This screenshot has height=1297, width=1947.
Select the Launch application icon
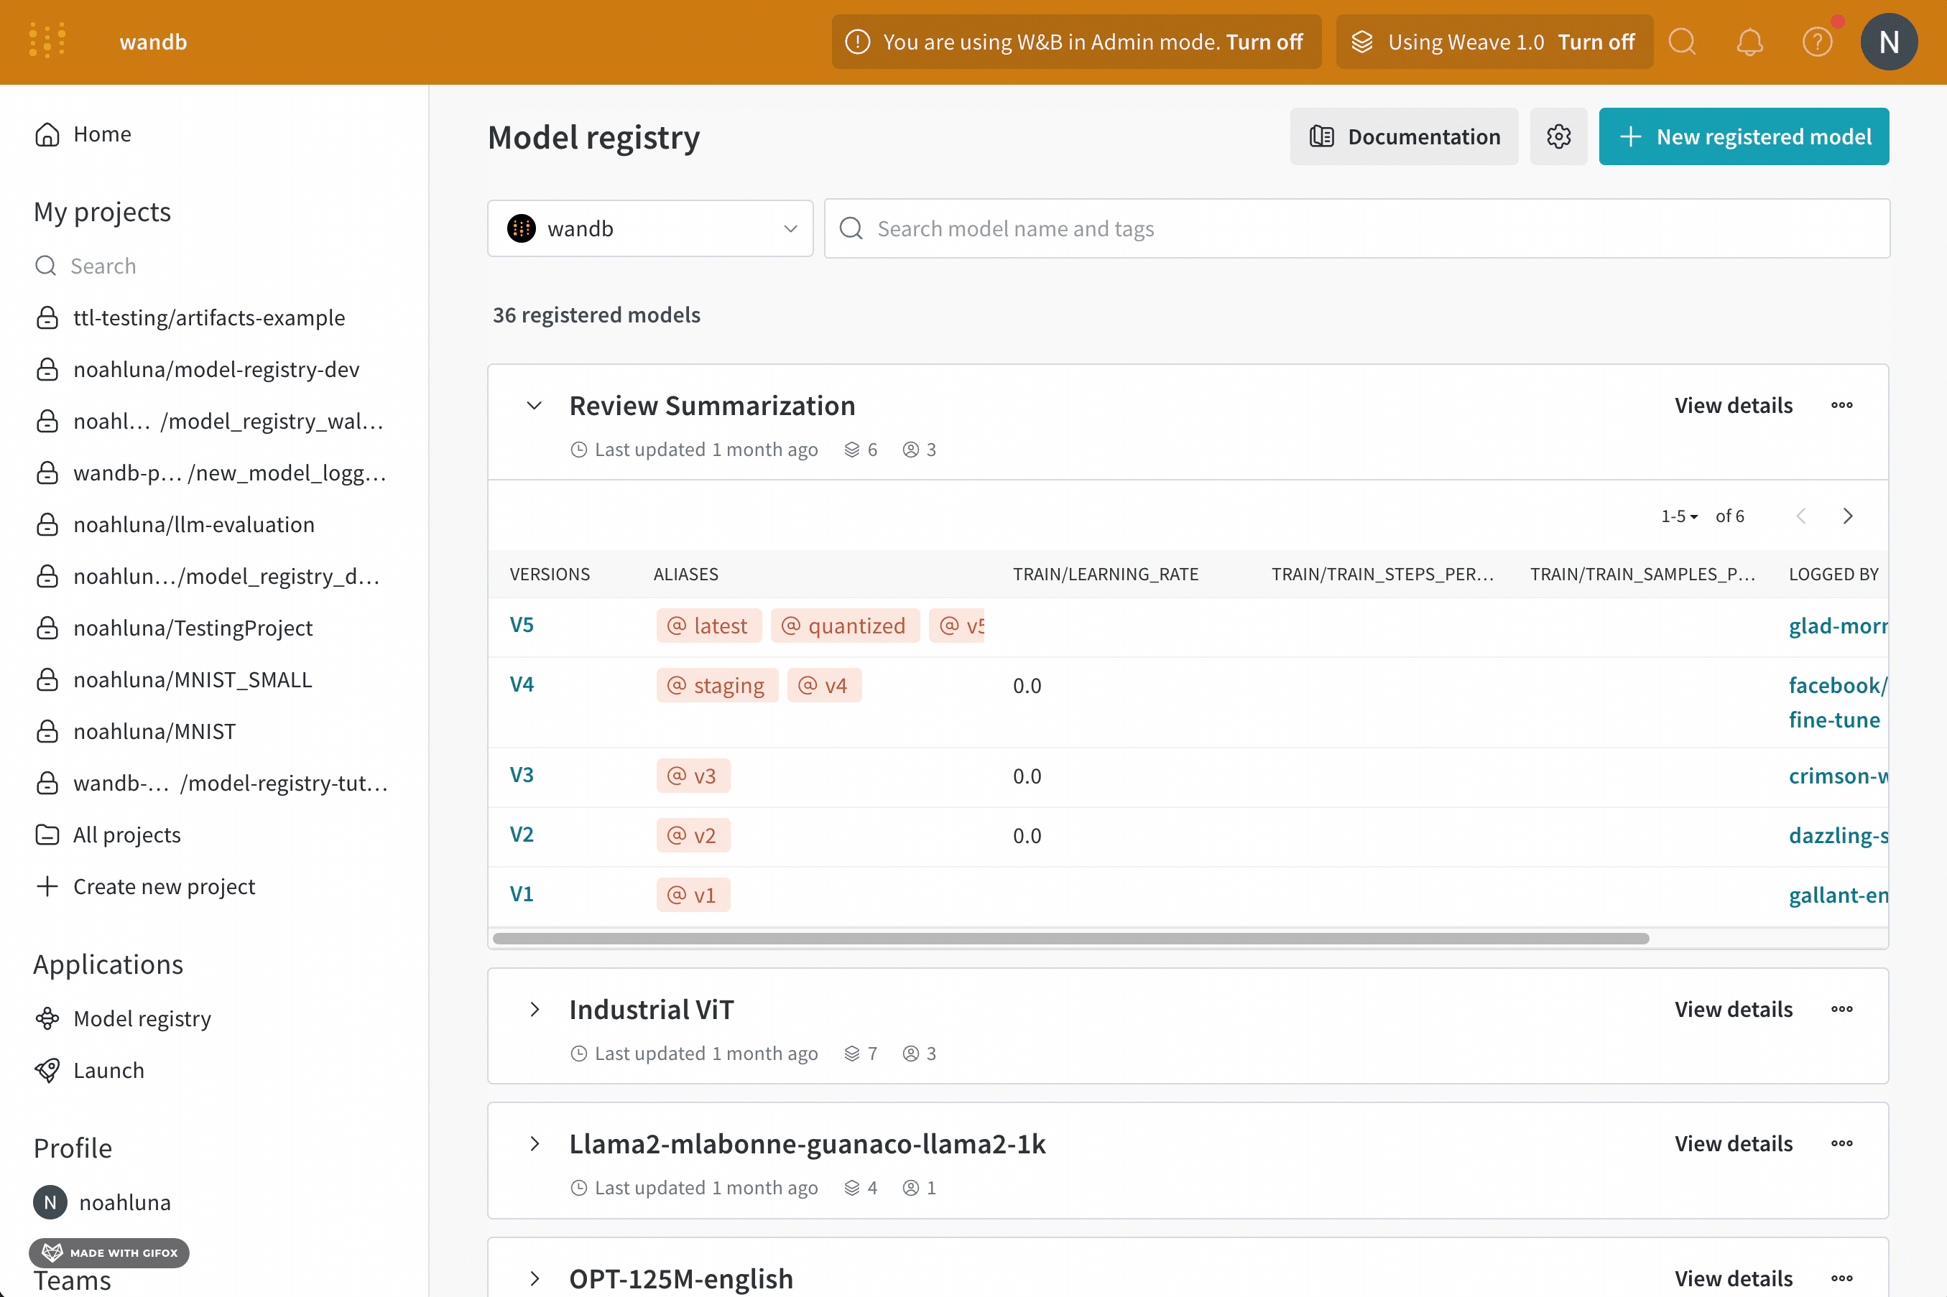(x=47, y=1069)
